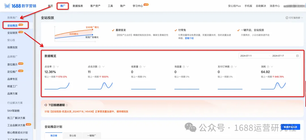Viewport: 306px width, 140px height.
Task: Click the 安心投Plus link
Action: tap(234, 6)
